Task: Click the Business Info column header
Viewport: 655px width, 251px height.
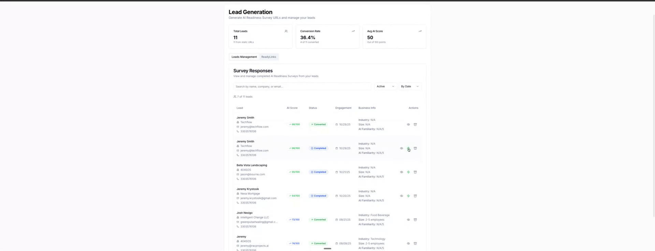Action: click(367, 108)
